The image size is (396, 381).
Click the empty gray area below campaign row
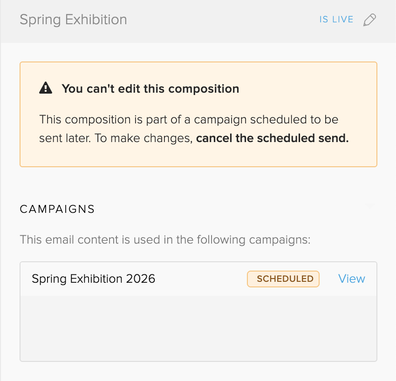(198, 328)
